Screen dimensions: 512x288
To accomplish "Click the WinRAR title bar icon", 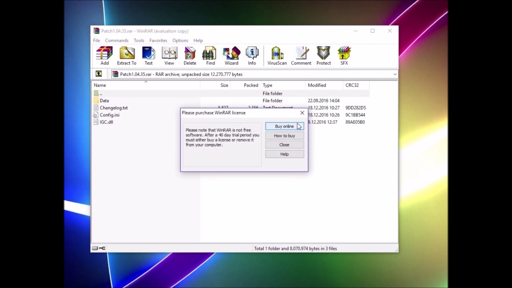I will point(96,31).
